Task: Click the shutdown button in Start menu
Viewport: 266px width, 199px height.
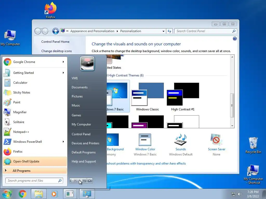Action: coord(78,181)
